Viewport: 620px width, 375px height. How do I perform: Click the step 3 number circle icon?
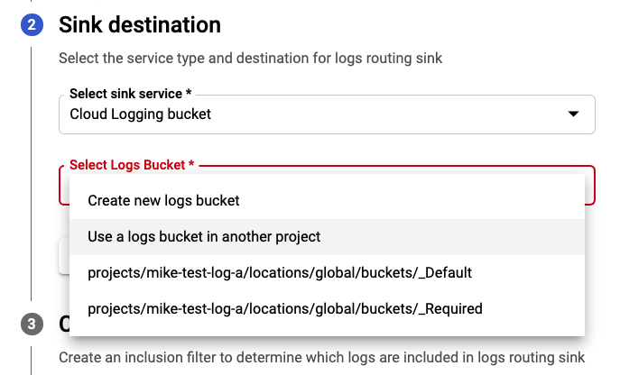32,324
